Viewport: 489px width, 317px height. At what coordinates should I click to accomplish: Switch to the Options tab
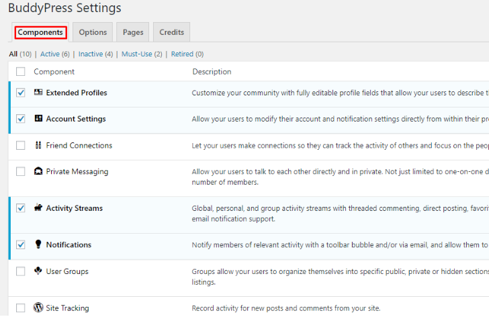coord(93,32)
